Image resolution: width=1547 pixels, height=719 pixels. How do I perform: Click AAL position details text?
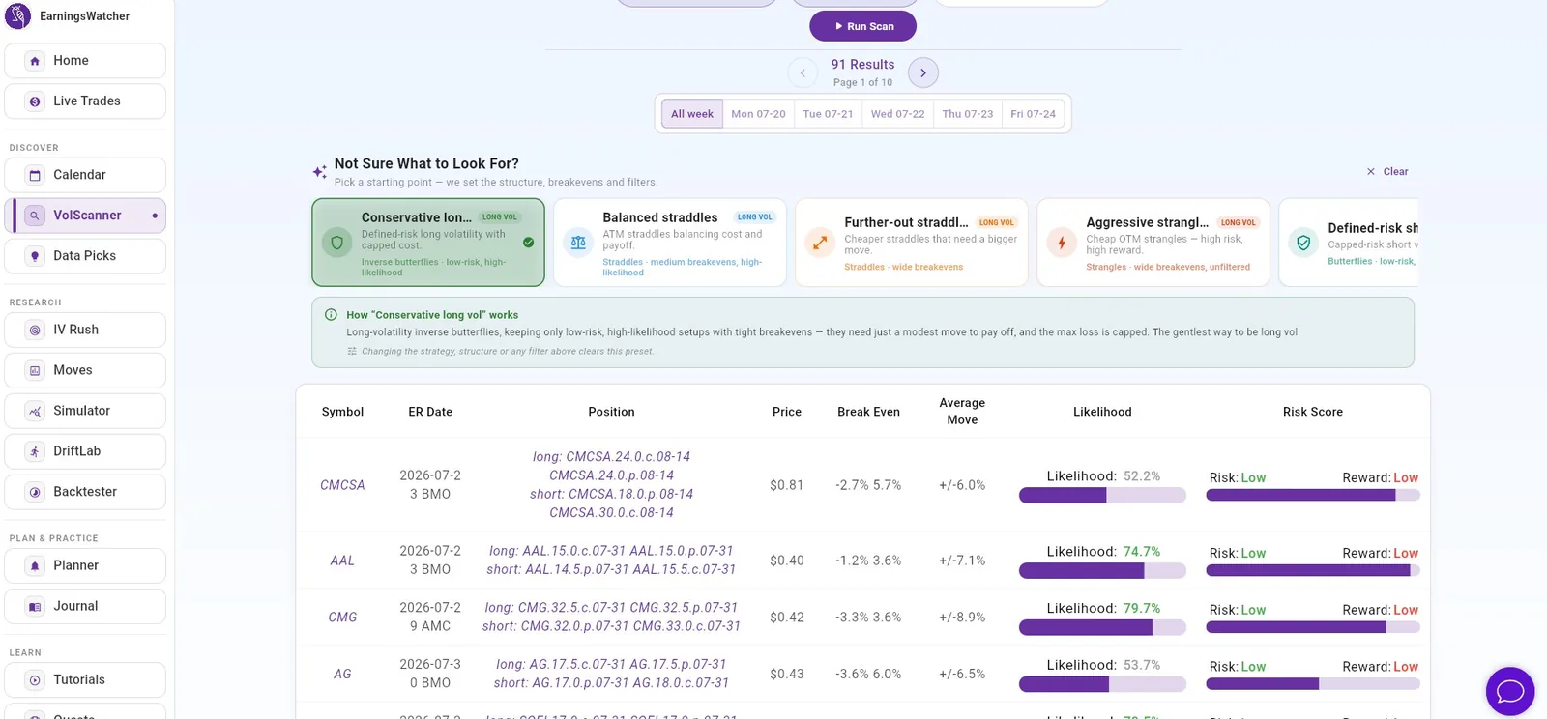611,561
